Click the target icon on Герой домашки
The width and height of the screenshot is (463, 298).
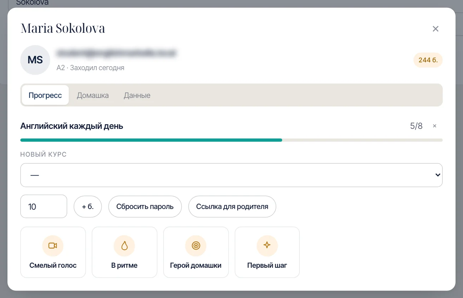click(x=196, y=246)
